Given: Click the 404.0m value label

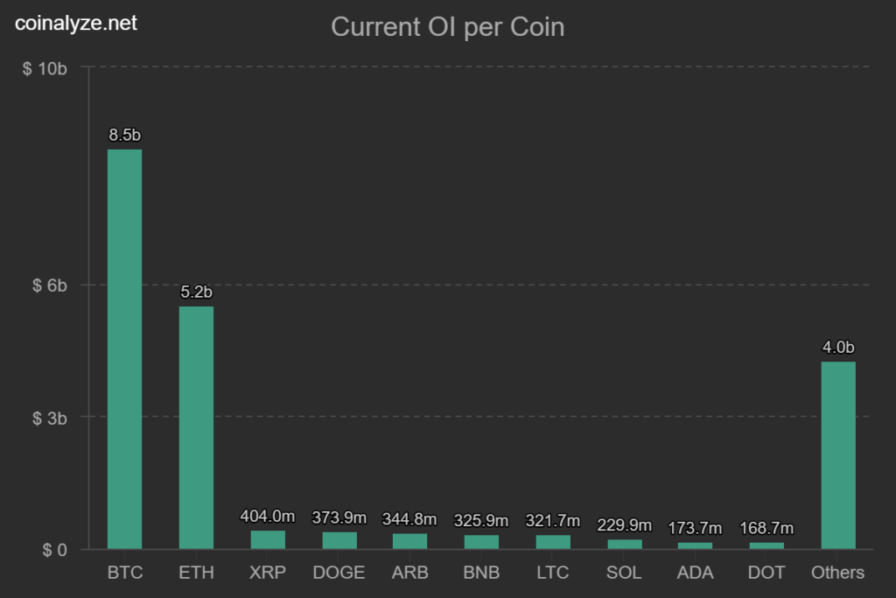Looking at the screenshot, I should point(268,517).
